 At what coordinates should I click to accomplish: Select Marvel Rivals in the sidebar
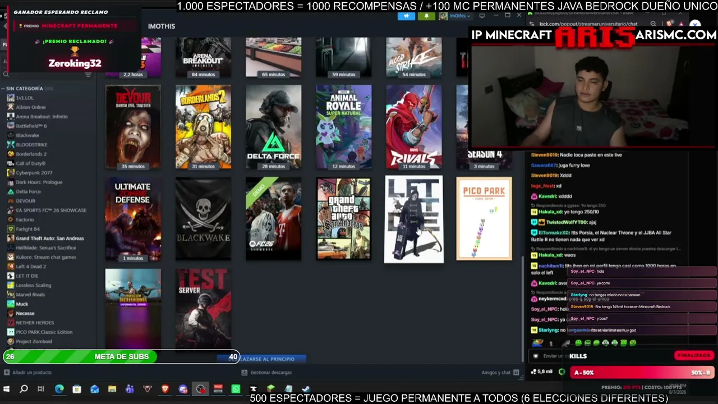(30, 295)
